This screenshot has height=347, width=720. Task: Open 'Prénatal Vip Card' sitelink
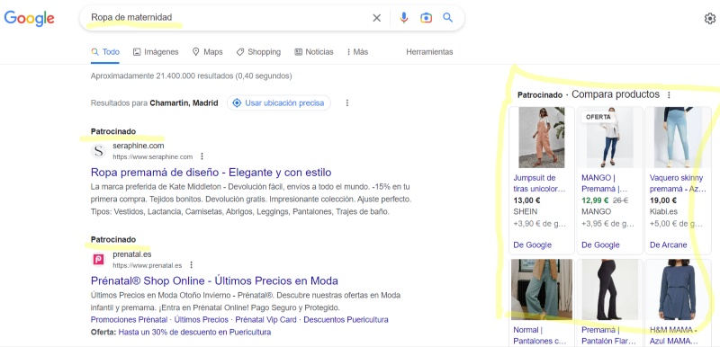click(x=265, y=319)
